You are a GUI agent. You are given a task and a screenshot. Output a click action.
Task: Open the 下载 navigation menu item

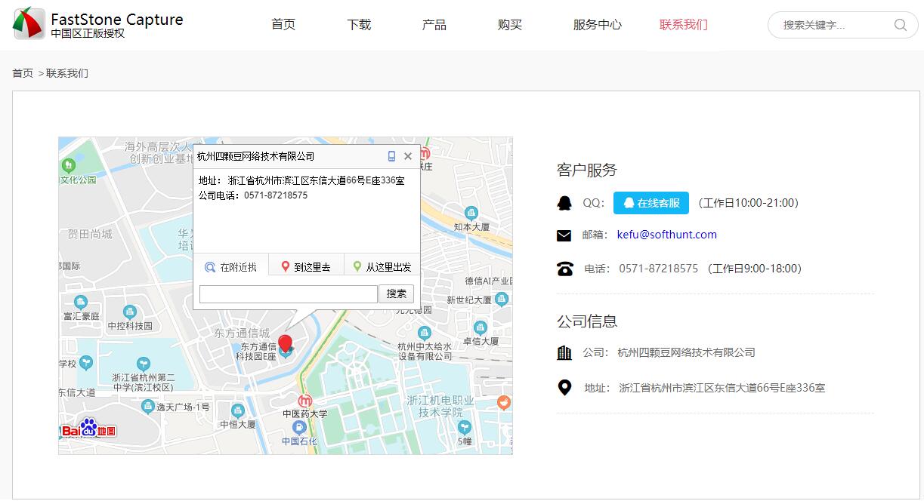(359, 25)
